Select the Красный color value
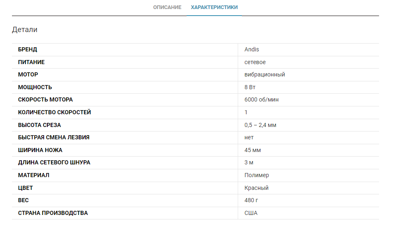 point(256,188)
